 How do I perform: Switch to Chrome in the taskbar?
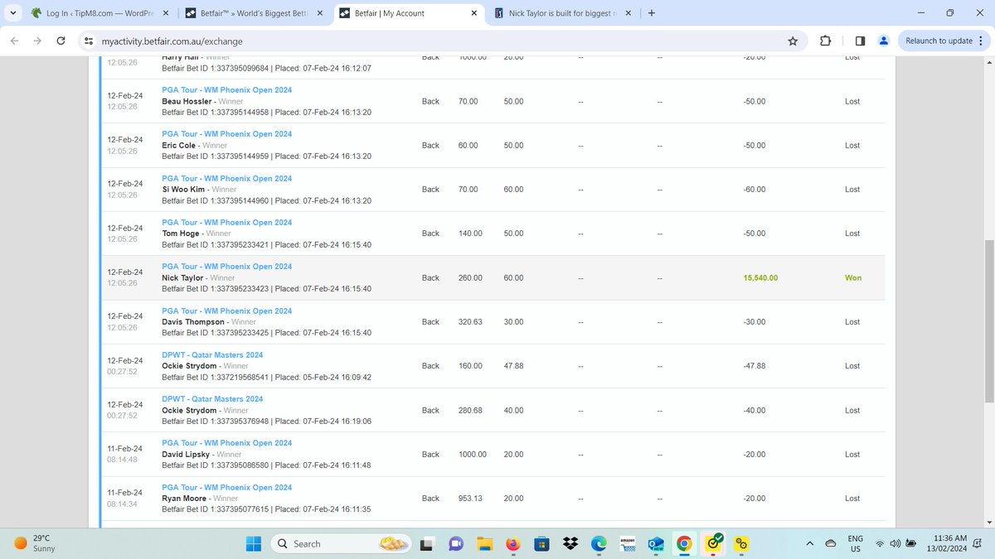(x=684, y=543)
